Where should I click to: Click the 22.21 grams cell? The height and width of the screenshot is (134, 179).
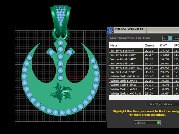151,85
